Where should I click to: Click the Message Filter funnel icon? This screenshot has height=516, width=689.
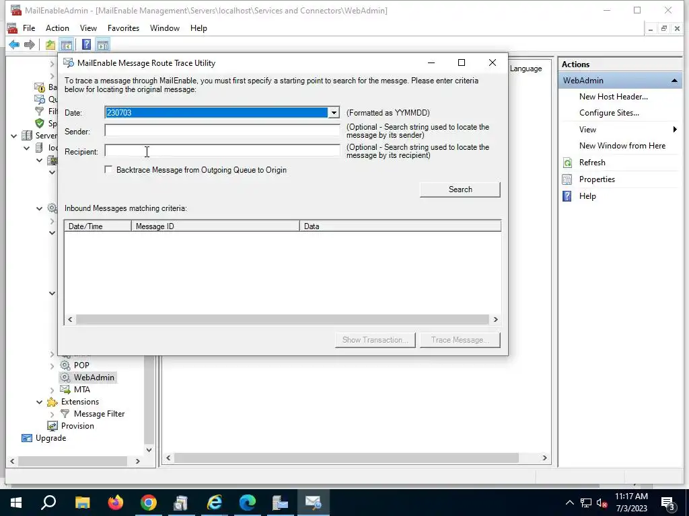65,414
